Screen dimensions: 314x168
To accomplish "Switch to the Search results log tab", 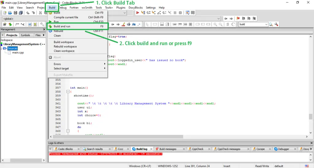I will 95,149.
